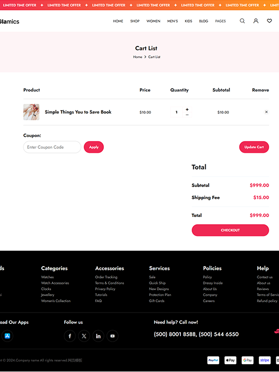
Task: Open the SHOP menu item
Action: coord(135,21)
